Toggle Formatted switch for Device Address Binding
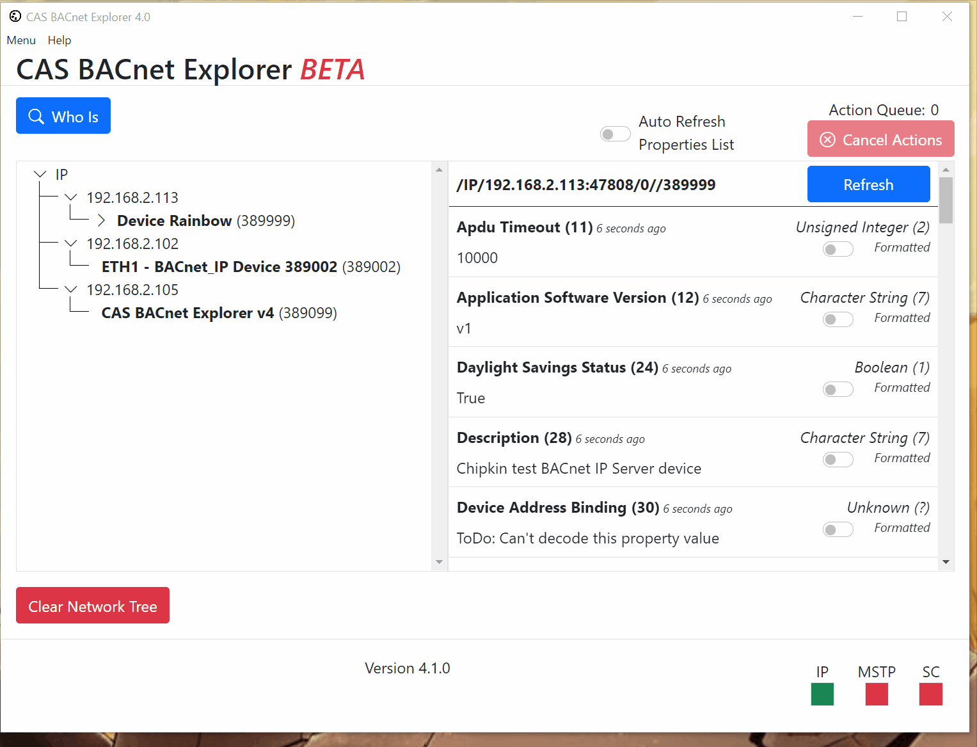Viewport: 977px width, 747px height. click(x=838, y=529)
